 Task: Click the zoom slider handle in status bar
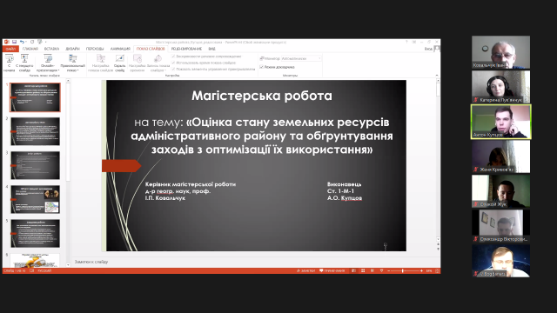pyautogui.click(x=402, y=270)
